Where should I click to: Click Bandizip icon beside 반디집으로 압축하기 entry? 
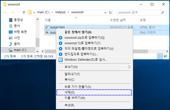pyautogui.click(x=61, y=54)
